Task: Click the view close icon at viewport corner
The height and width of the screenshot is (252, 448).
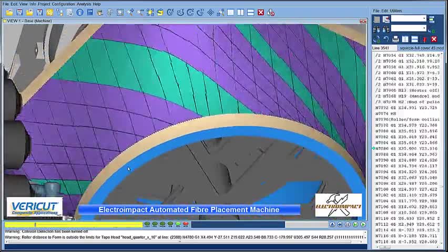Action: click(363, 21)
